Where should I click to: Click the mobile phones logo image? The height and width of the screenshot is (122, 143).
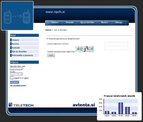[x=17, y=16]
